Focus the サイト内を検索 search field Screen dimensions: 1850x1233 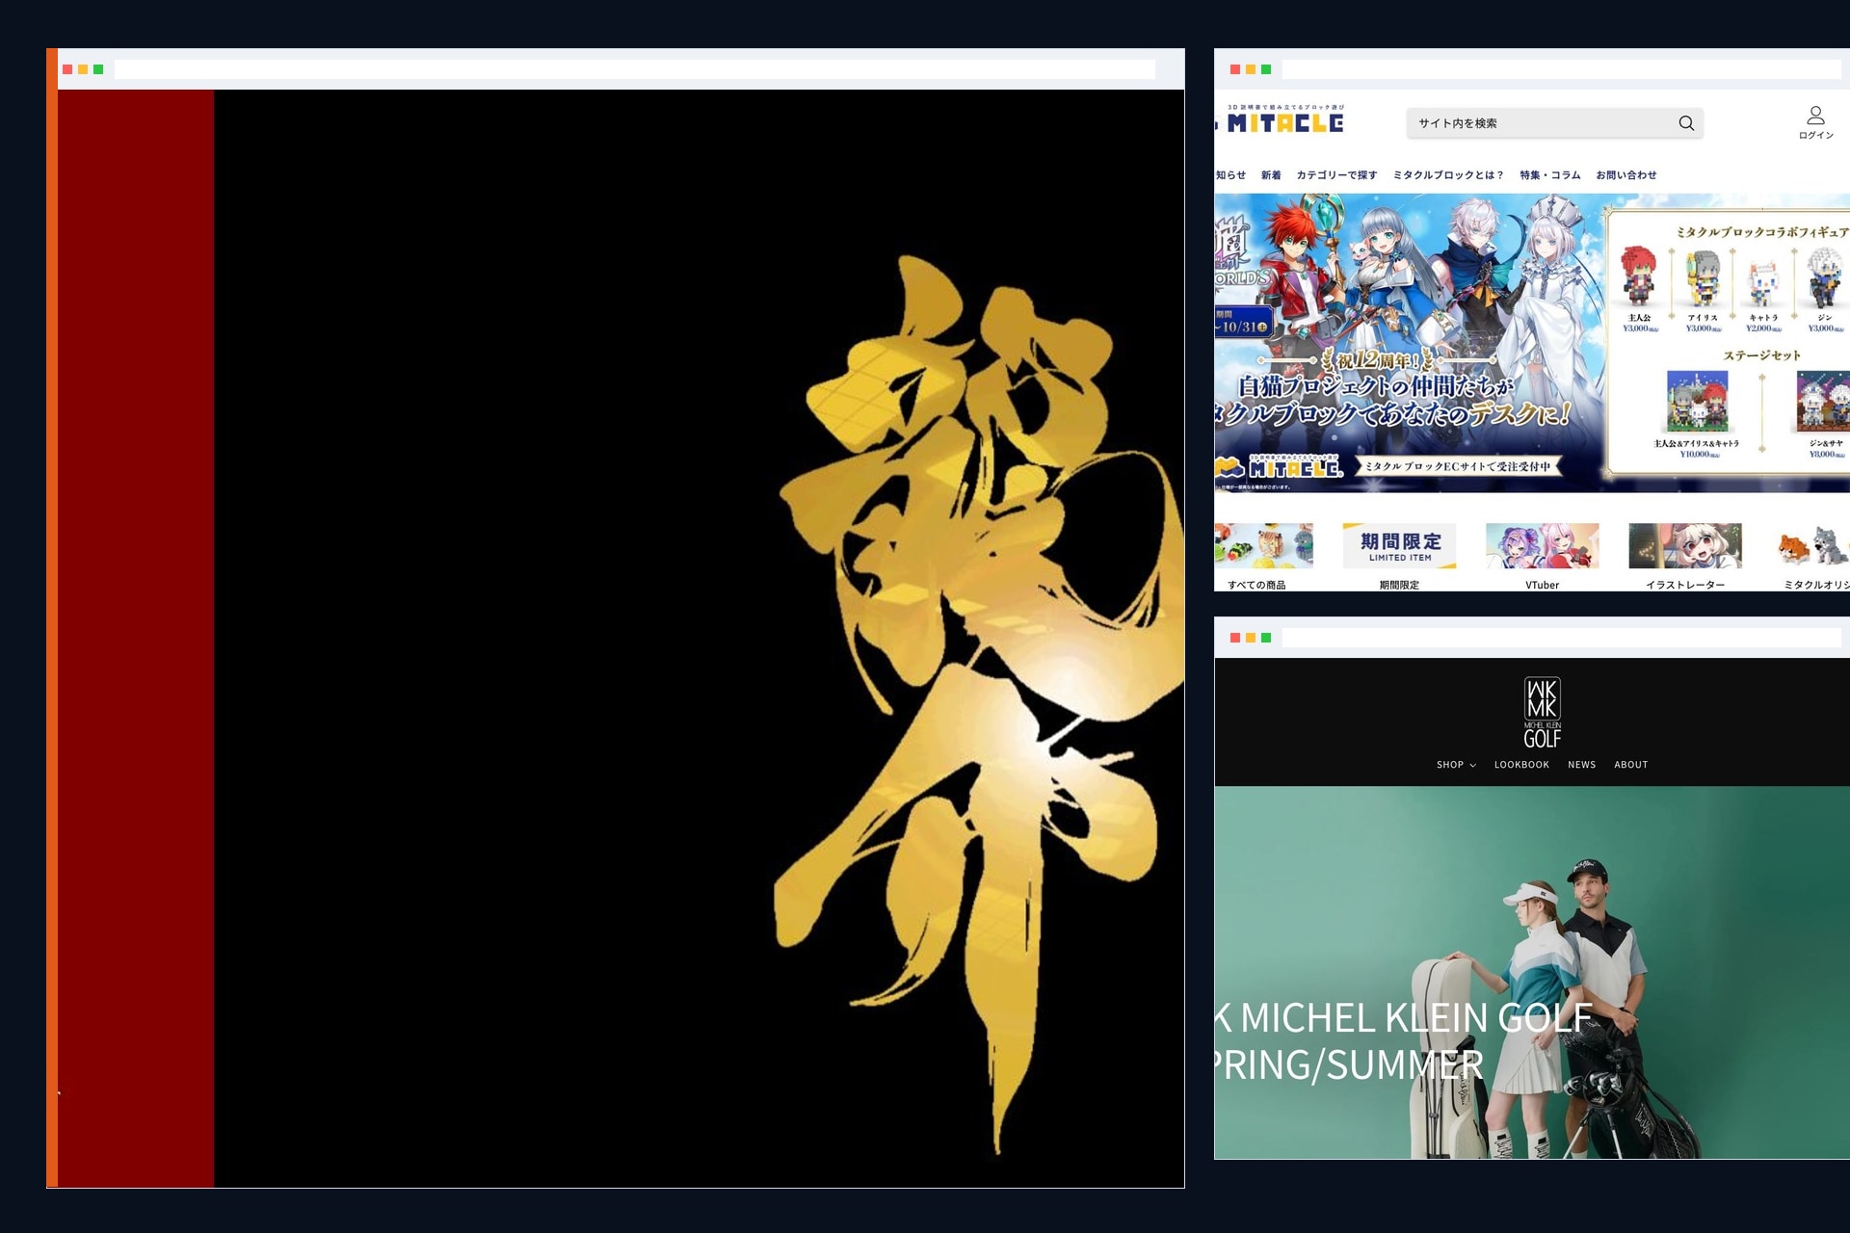[x=1554, y=123]
